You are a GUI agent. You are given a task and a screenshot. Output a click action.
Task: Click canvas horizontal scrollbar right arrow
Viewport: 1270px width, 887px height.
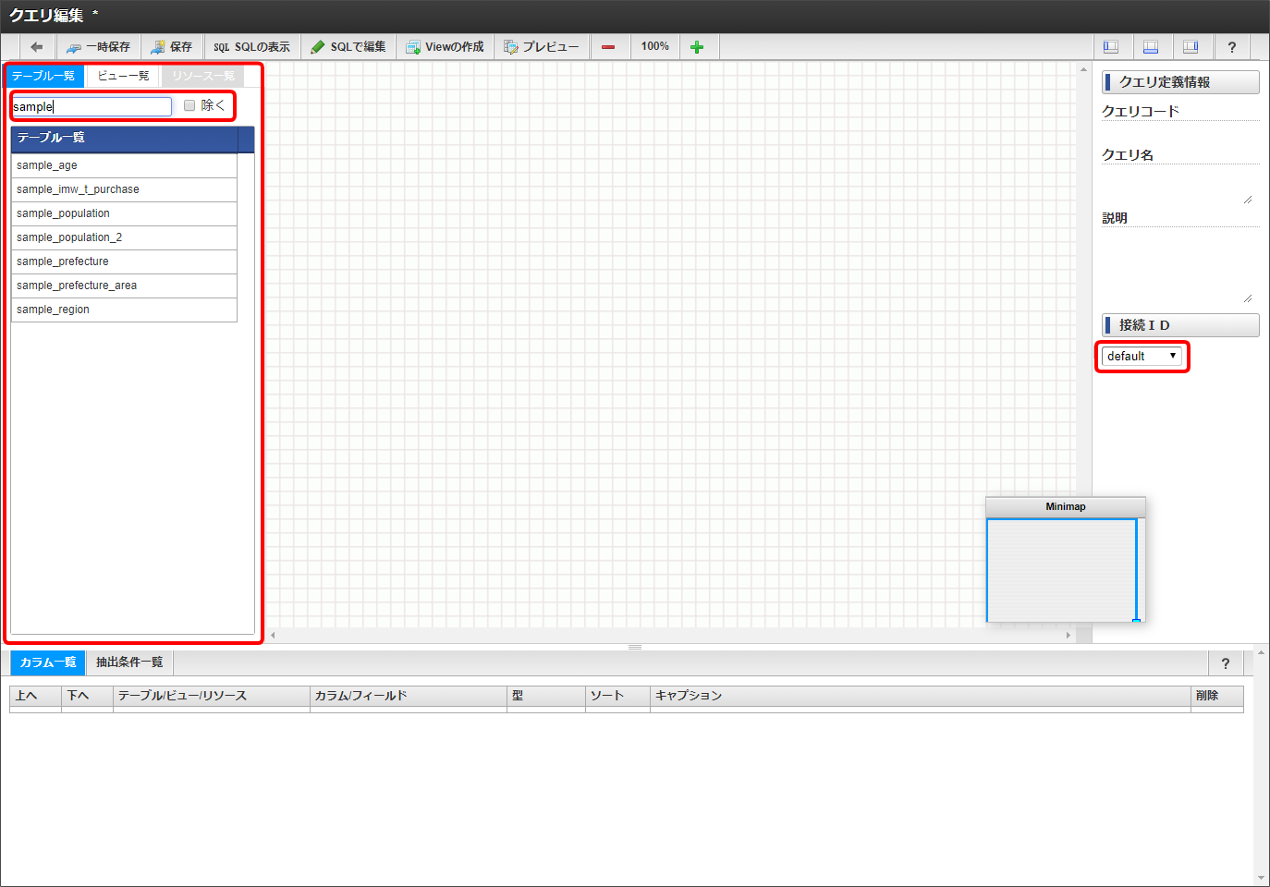pyautogui.click(x=1069, y=635)
